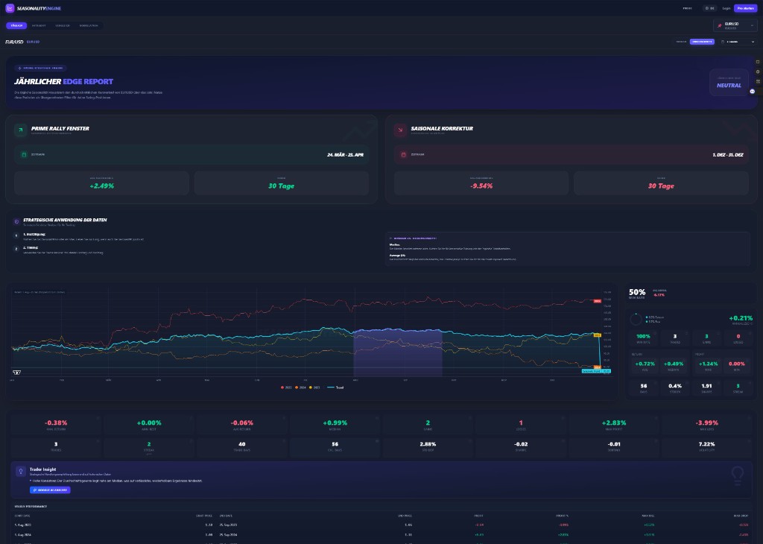Expand the chevron on the currency pair picker

(753, 24)
